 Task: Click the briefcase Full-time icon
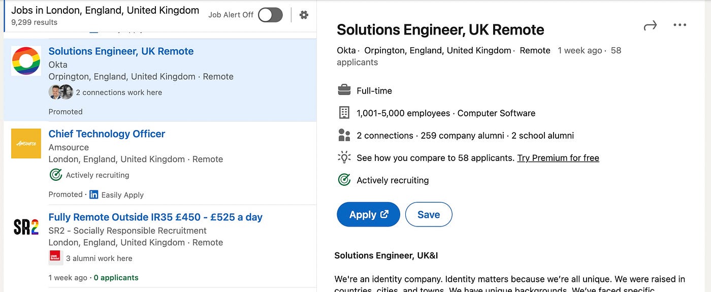tap(344, 90)
